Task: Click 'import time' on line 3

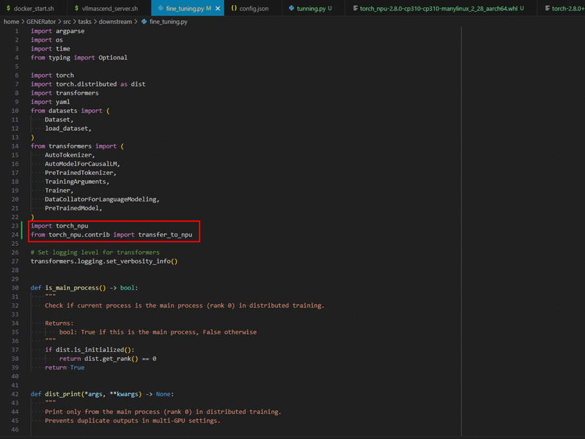Action: click(x=50, y=49)
